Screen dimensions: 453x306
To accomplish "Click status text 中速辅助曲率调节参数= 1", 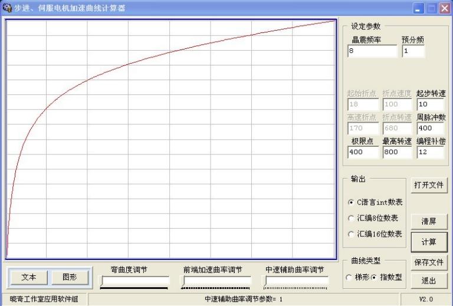I will pyautogui.click(x=244, y=299).
